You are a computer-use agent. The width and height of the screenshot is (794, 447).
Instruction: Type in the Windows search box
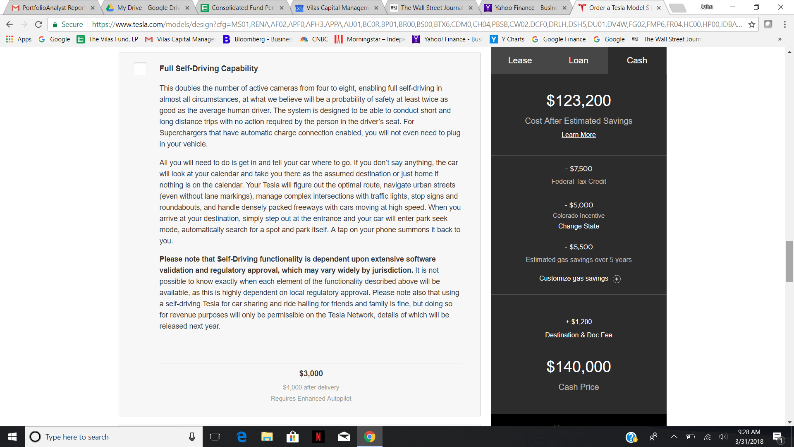[x=112, y=437]
